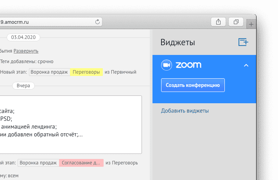Click the срочно tag text

(x=46, y=61)
